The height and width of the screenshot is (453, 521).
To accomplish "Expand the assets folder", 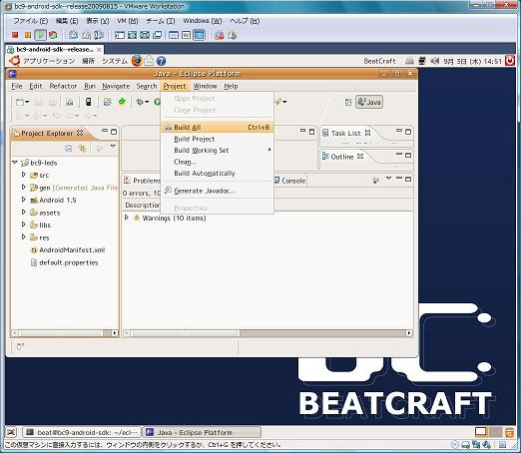I will tap(24, 213).
